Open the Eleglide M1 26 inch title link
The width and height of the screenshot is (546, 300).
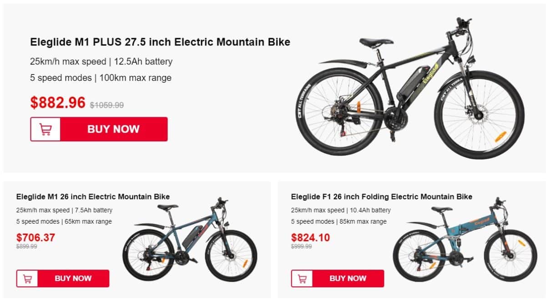tap(93, 197)
